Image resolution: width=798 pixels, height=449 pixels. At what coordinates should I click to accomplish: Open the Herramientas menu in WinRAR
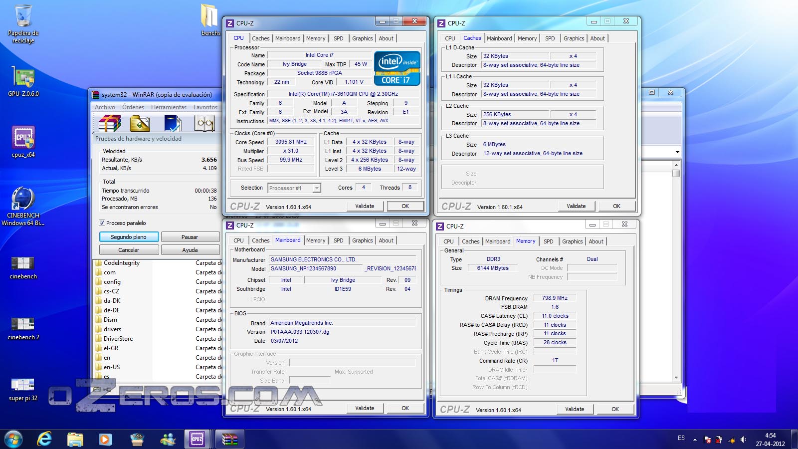point(169,107)
